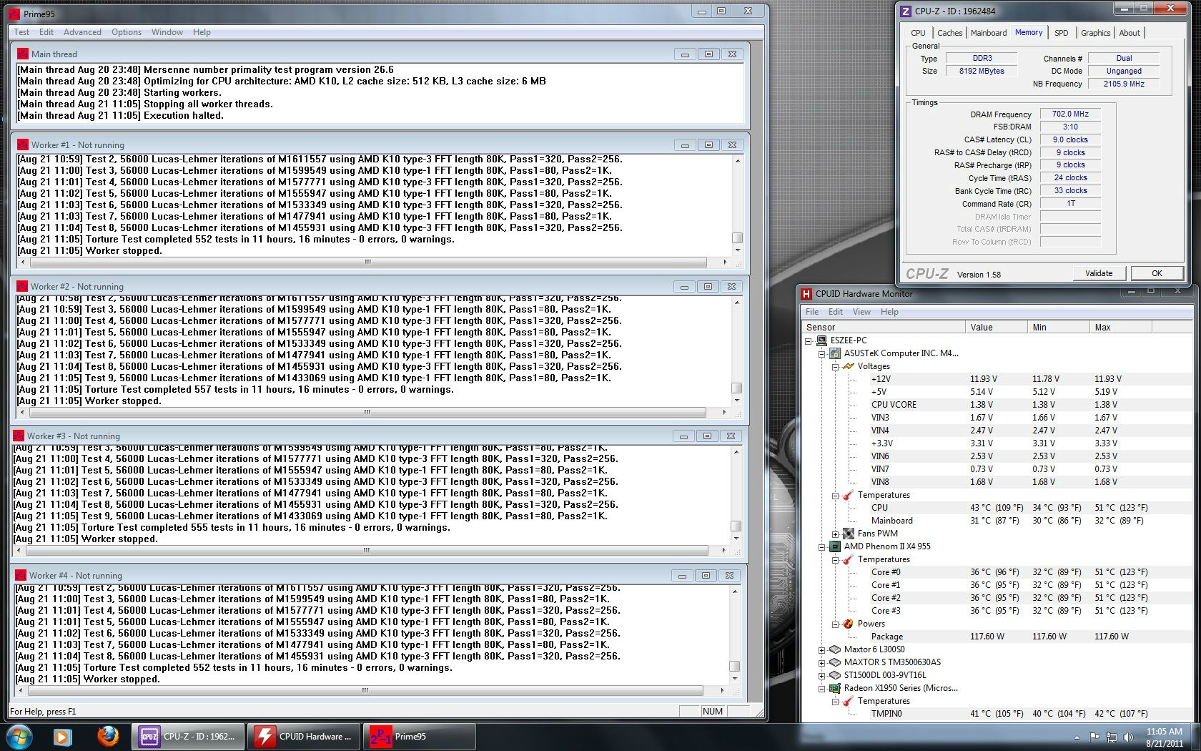Image resolution: width=1201 pixels, height=751 pixels.
Task: Open the View menu in Hardware Monitor
Action: 861,312
